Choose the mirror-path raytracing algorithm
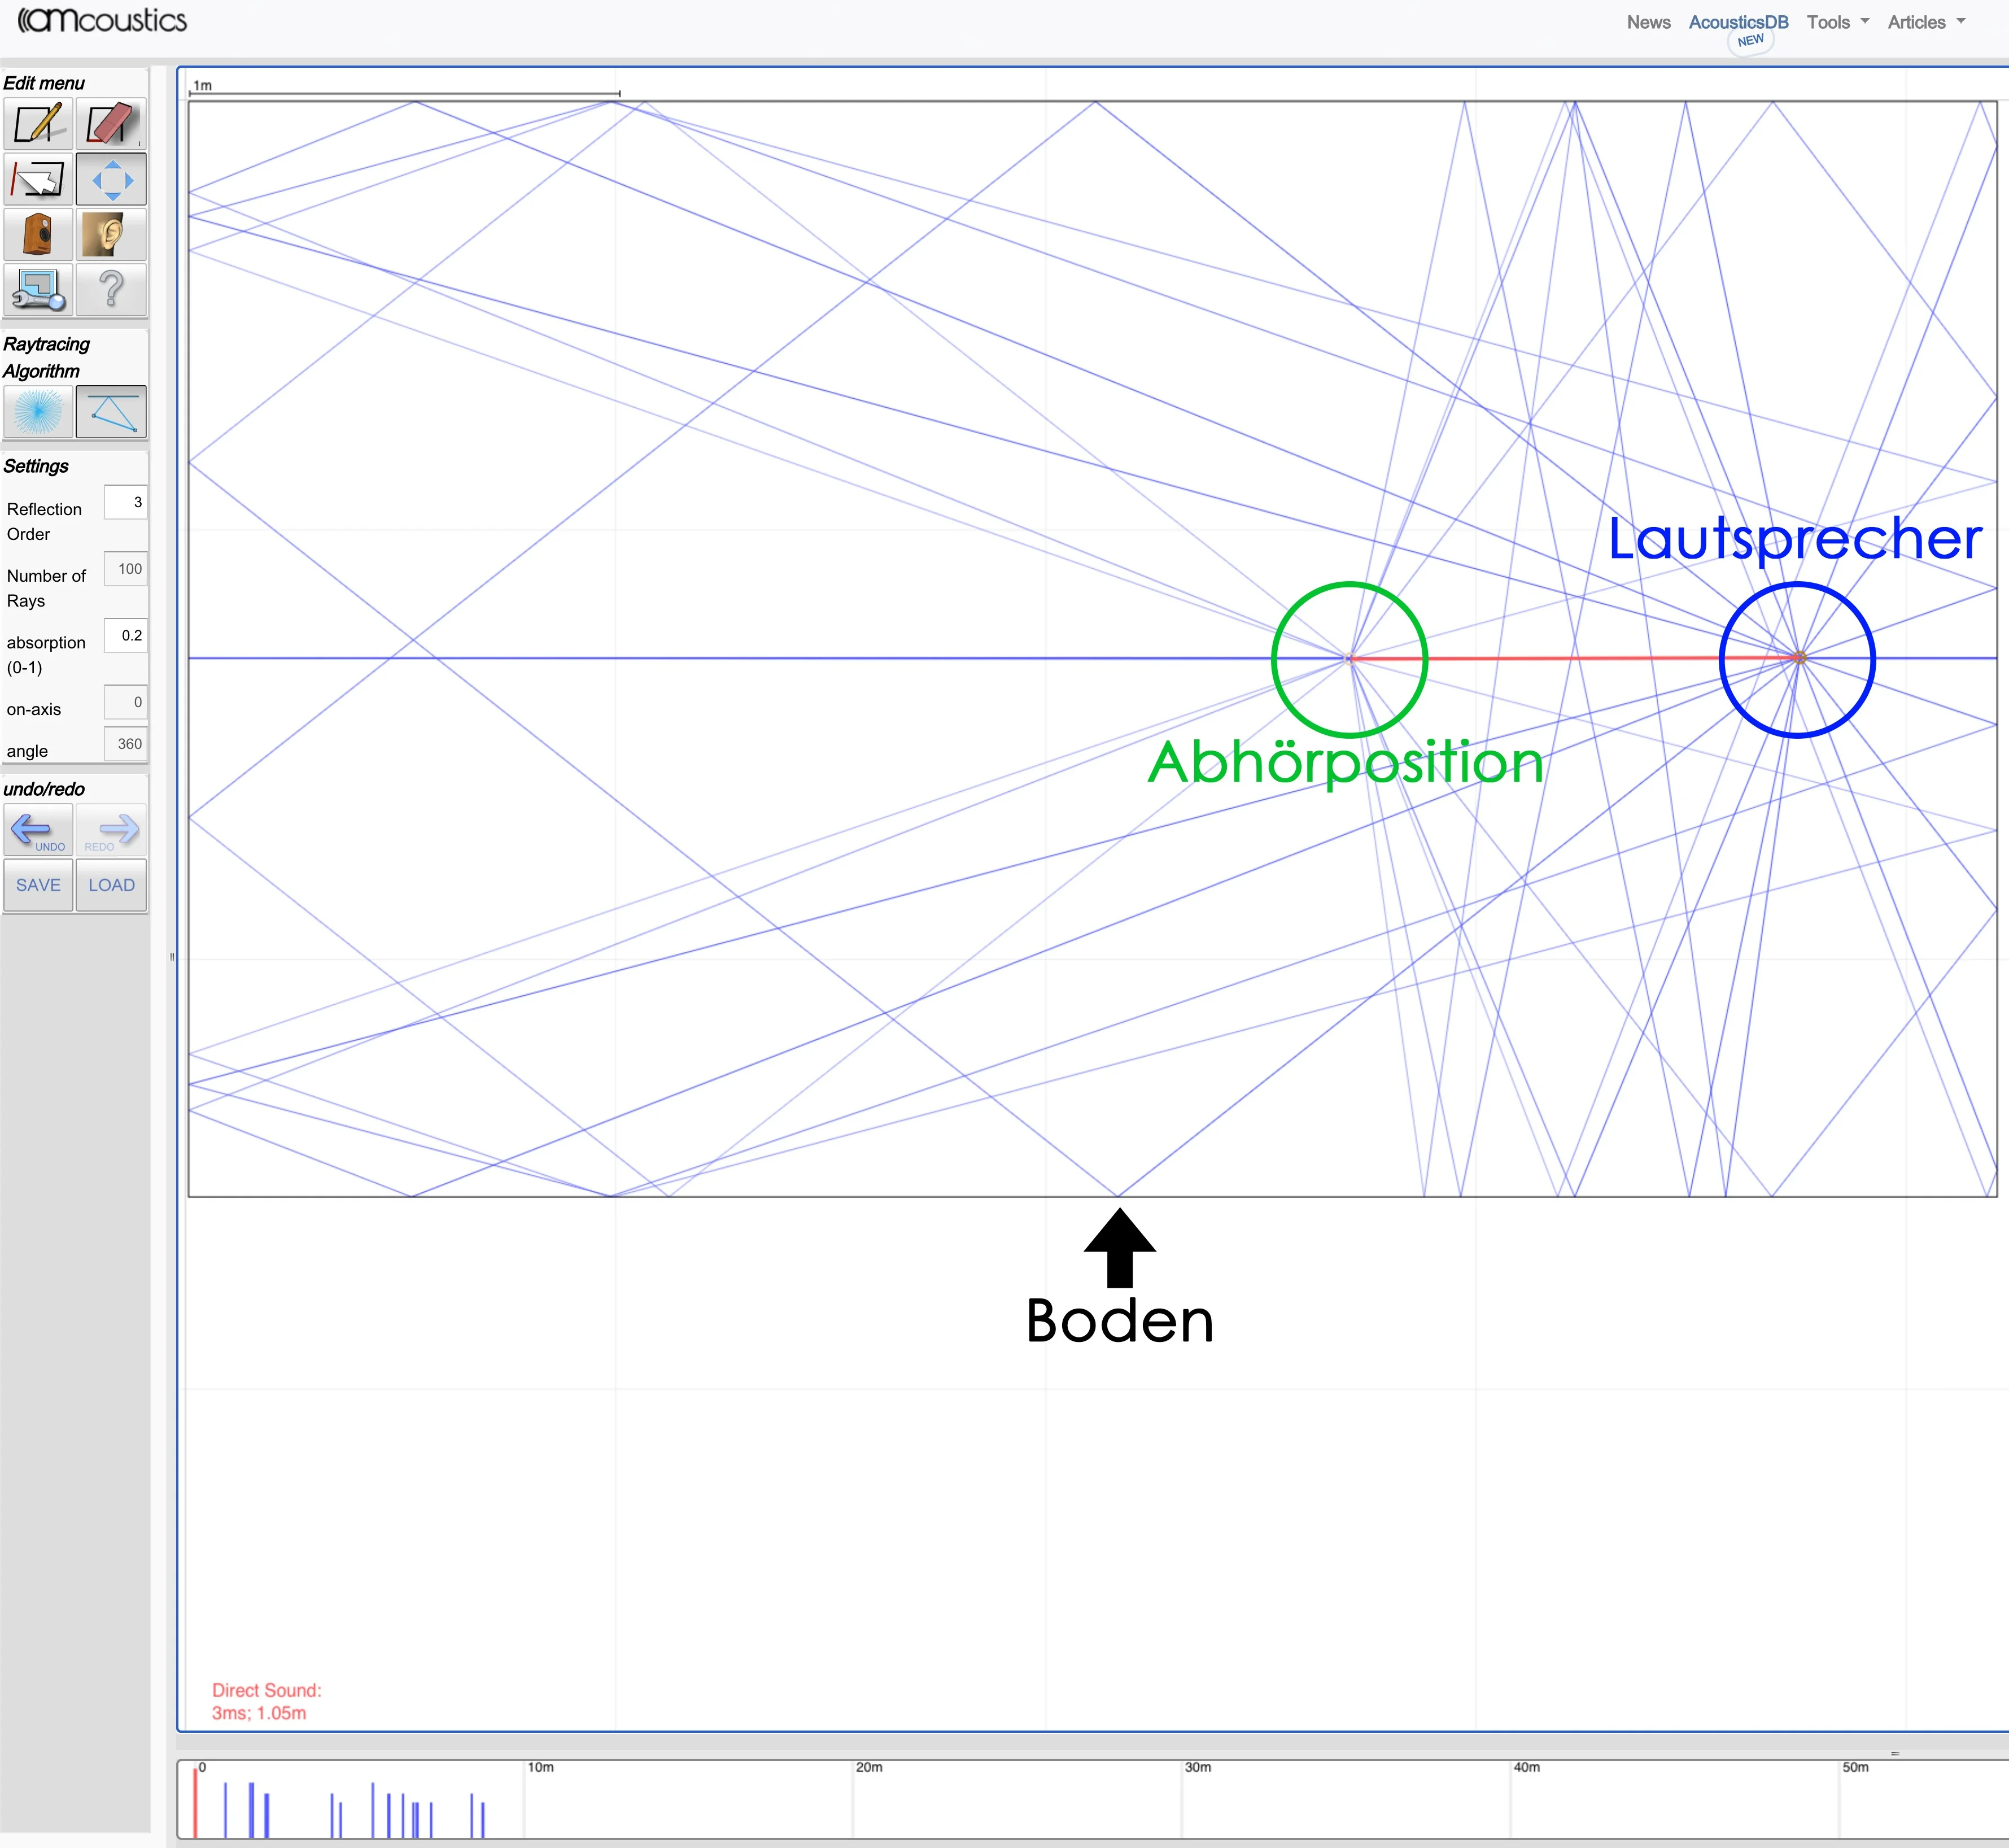This screenshot has height=1848, width=2009. (111, 412)
